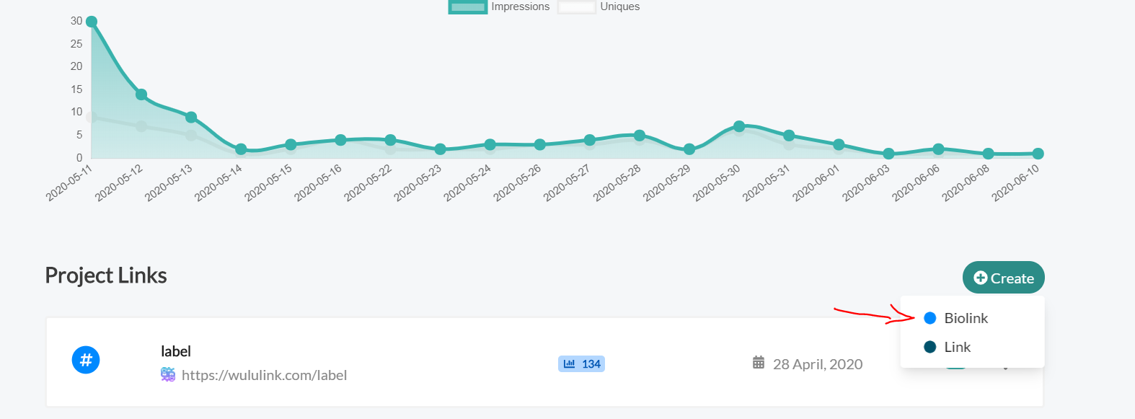Click the 2020-06-01 x-axis label
This screenshot has height=419, width=1135.
[816, 183]
